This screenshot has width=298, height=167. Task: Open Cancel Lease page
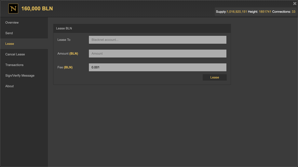click(x=15, y=54)
